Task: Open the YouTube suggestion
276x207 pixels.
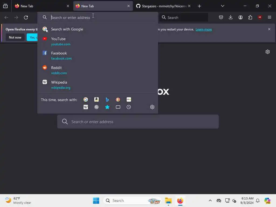Action: (98, 41)
